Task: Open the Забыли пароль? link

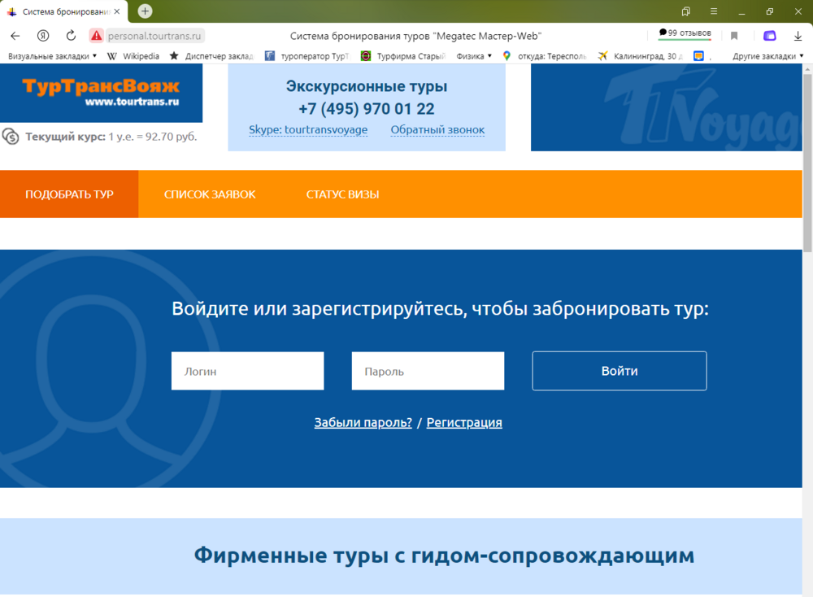Action: click(x=363, y=421)
